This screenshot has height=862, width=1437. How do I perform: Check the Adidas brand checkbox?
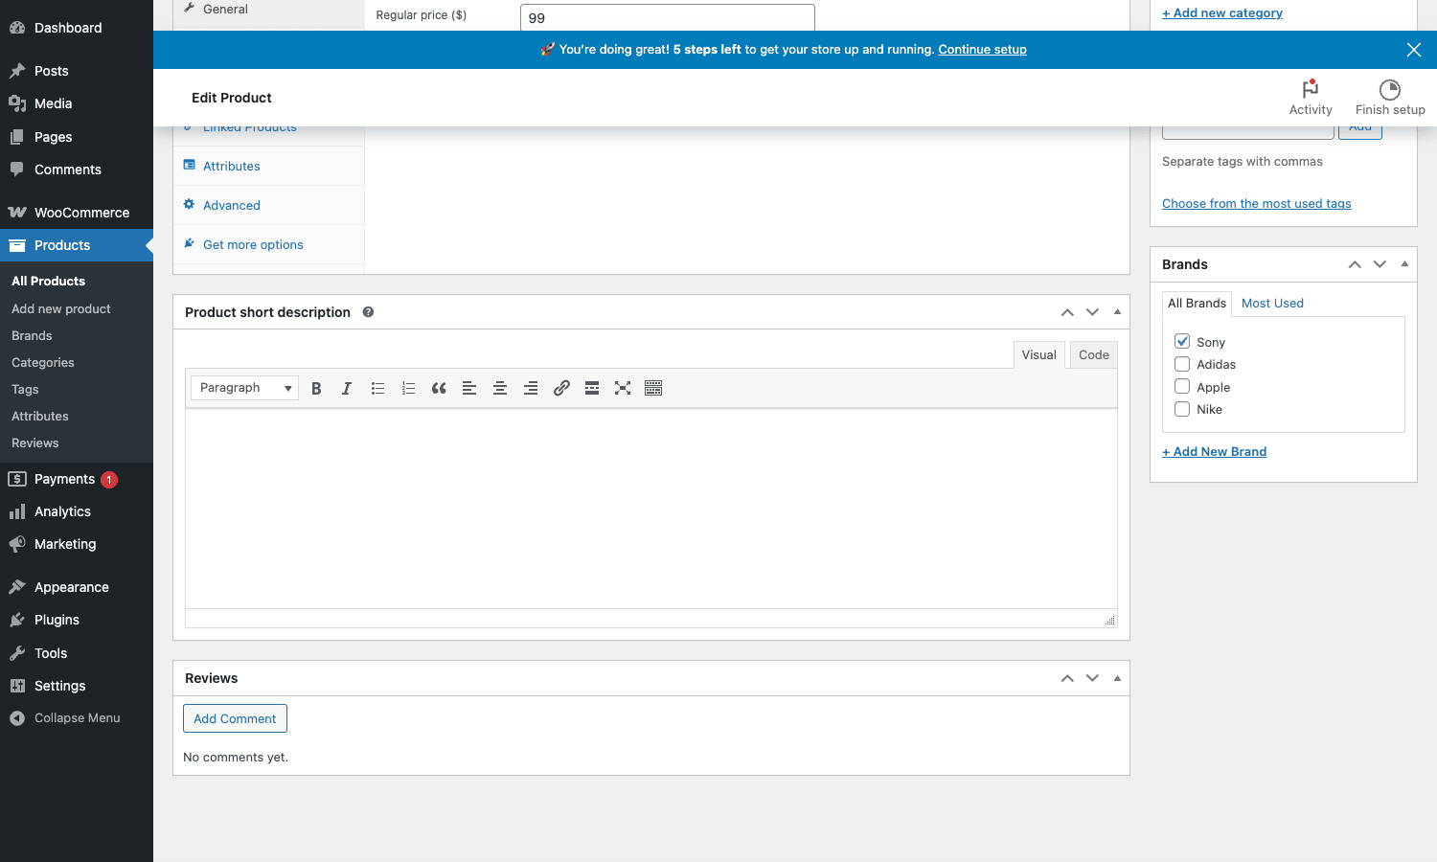[x=1182, y=364]
